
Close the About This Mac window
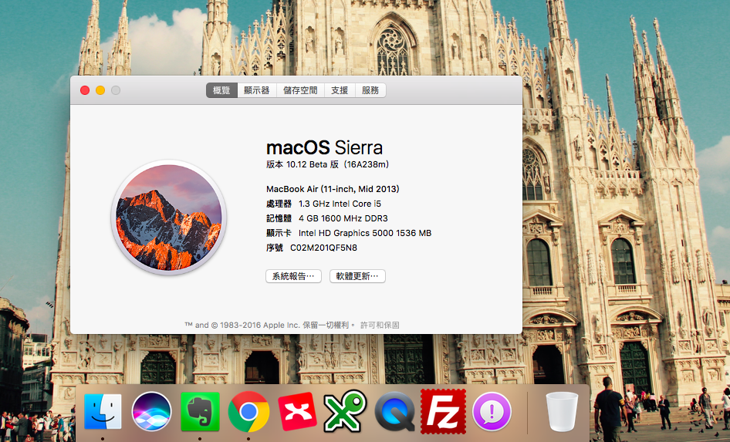tap(85, 90)
